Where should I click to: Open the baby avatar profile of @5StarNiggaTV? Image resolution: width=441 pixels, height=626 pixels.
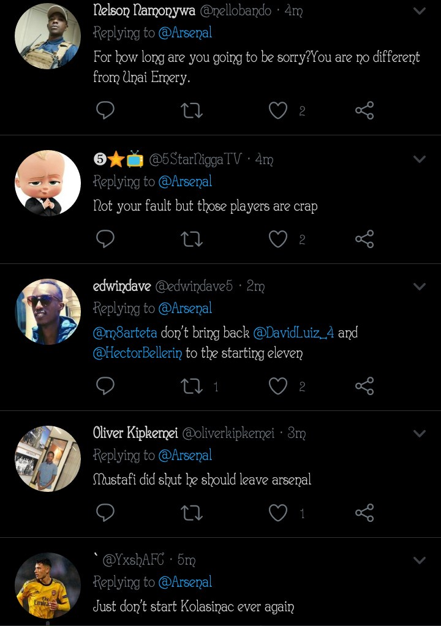click(x=48, y=183)
